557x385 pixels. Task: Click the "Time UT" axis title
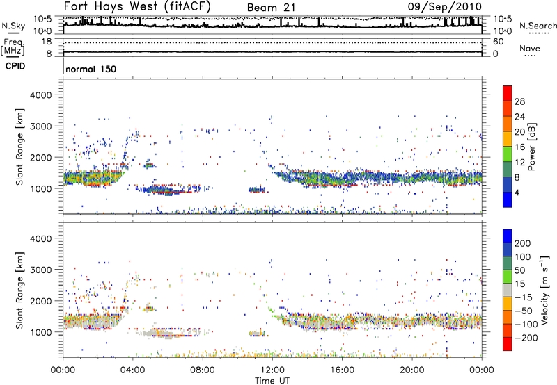pyautogui.click(x=272, y=381)
